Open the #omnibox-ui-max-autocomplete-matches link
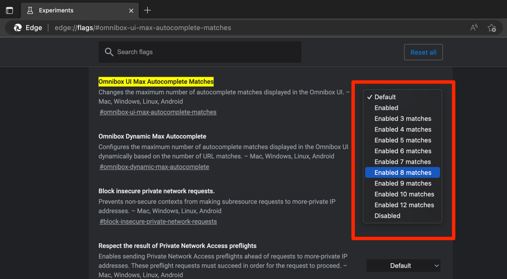This screenshot has width=507, height=279. pyautogui.click(x=158, y=112)
